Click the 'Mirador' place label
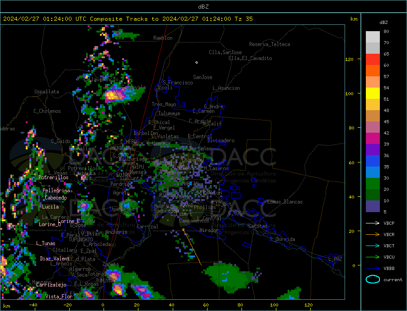 (209, 230)
